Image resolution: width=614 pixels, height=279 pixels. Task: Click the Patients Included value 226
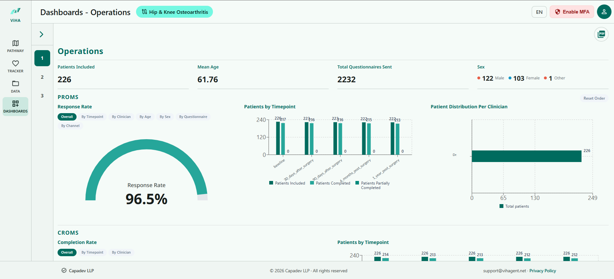pos(64,79)
